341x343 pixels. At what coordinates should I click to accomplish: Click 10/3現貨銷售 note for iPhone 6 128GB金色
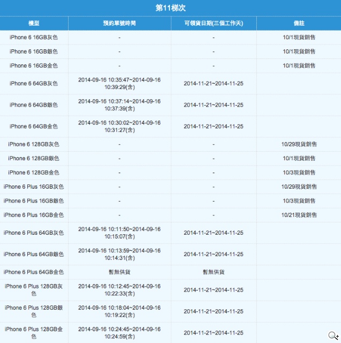point(299,173)
